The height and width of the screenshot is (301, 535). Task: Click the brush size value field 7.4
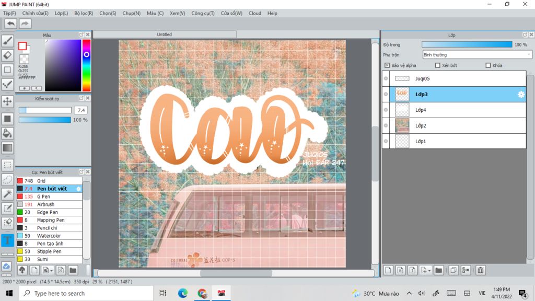81,110
